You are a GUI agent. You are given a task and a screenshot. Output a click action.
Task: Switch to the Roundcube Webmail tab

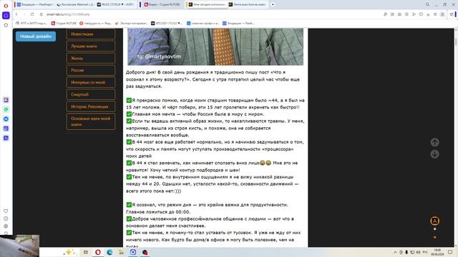tap(75, 5)
